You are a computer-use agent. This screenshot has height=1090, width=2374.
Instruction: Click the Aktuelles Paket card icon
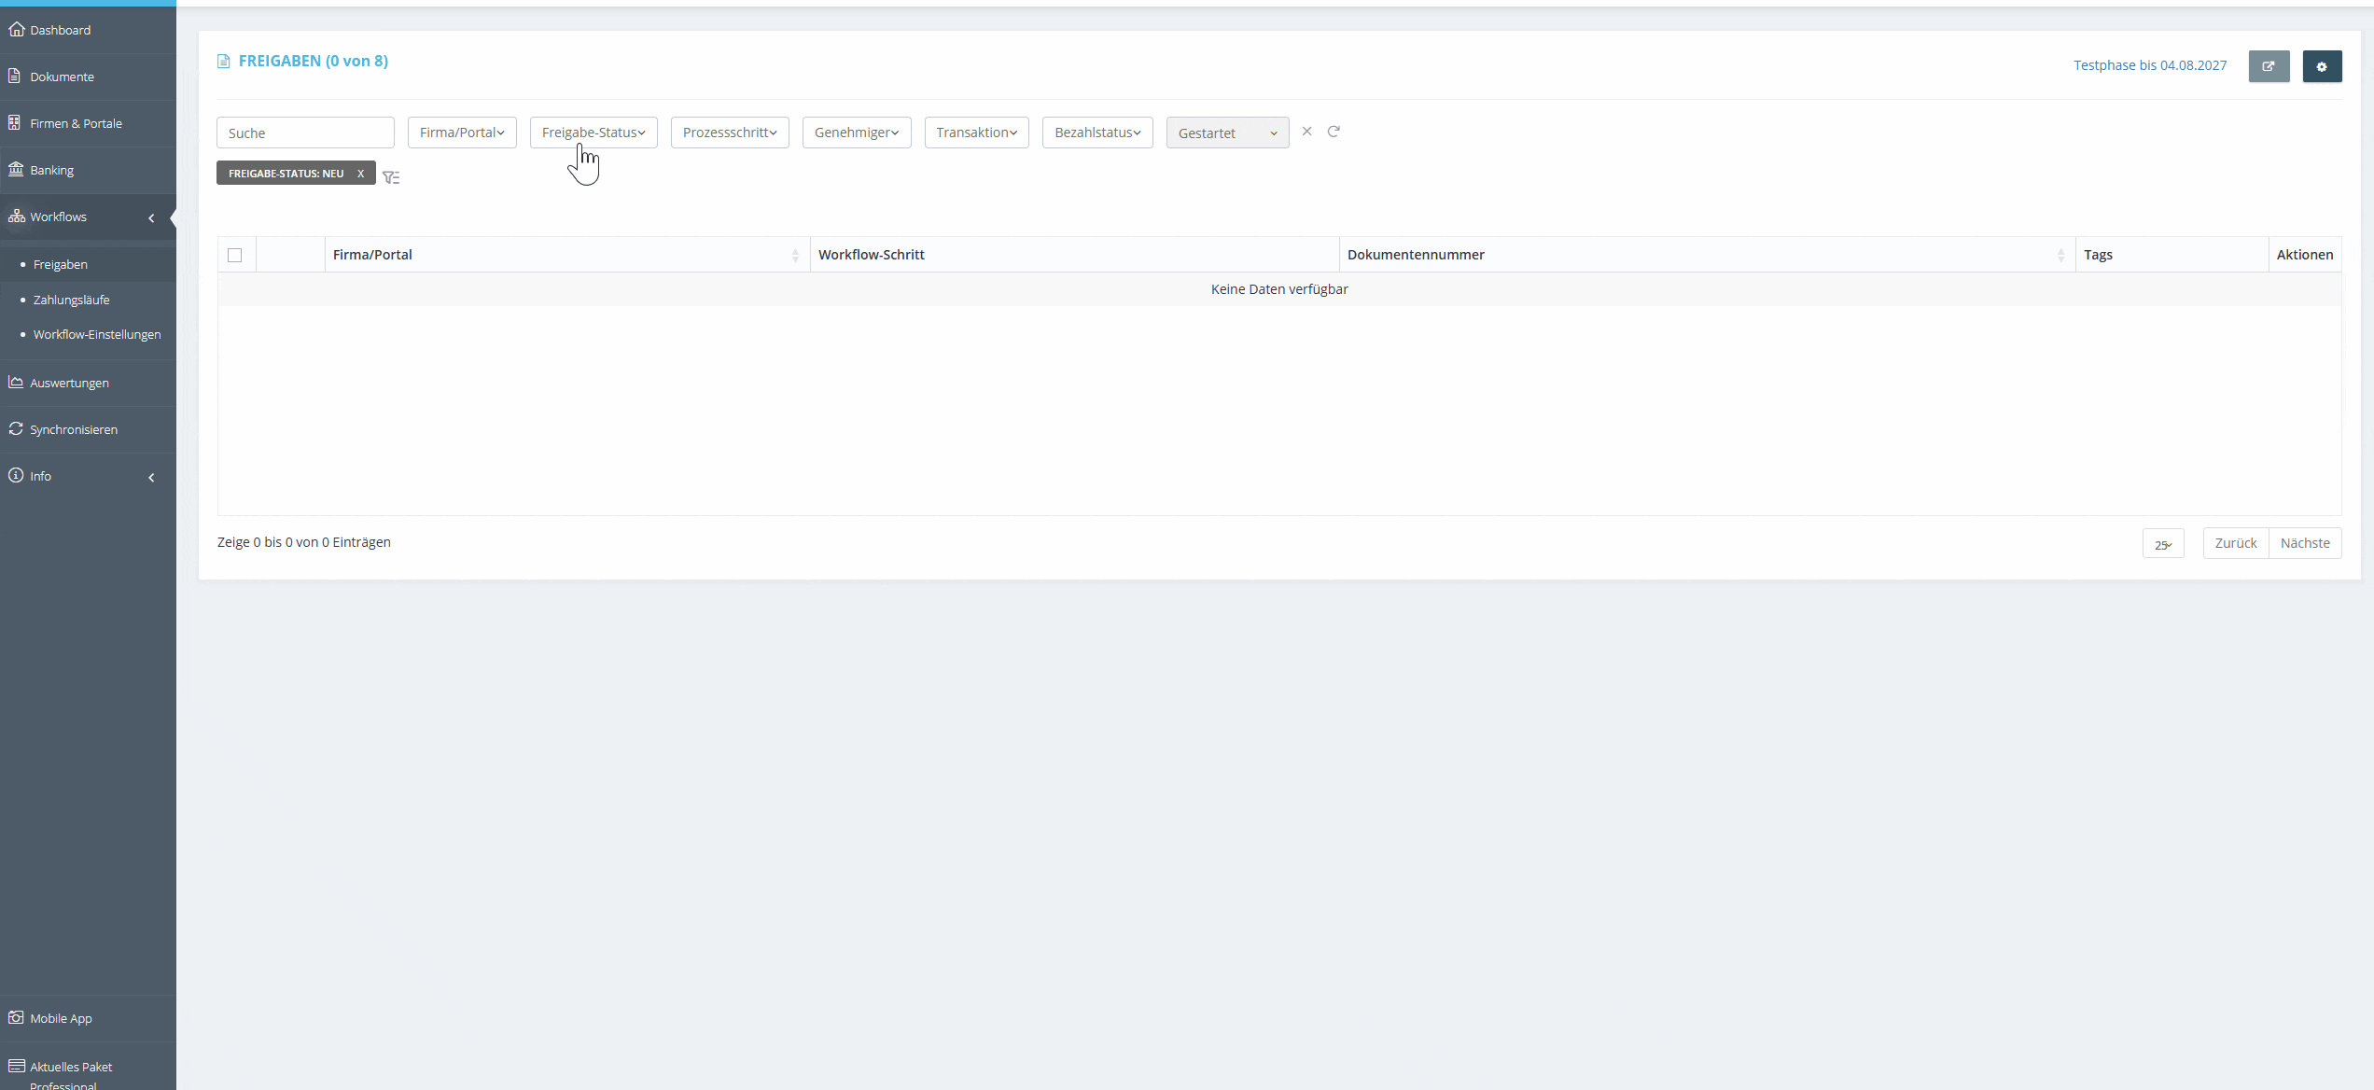coord(16,1066)
